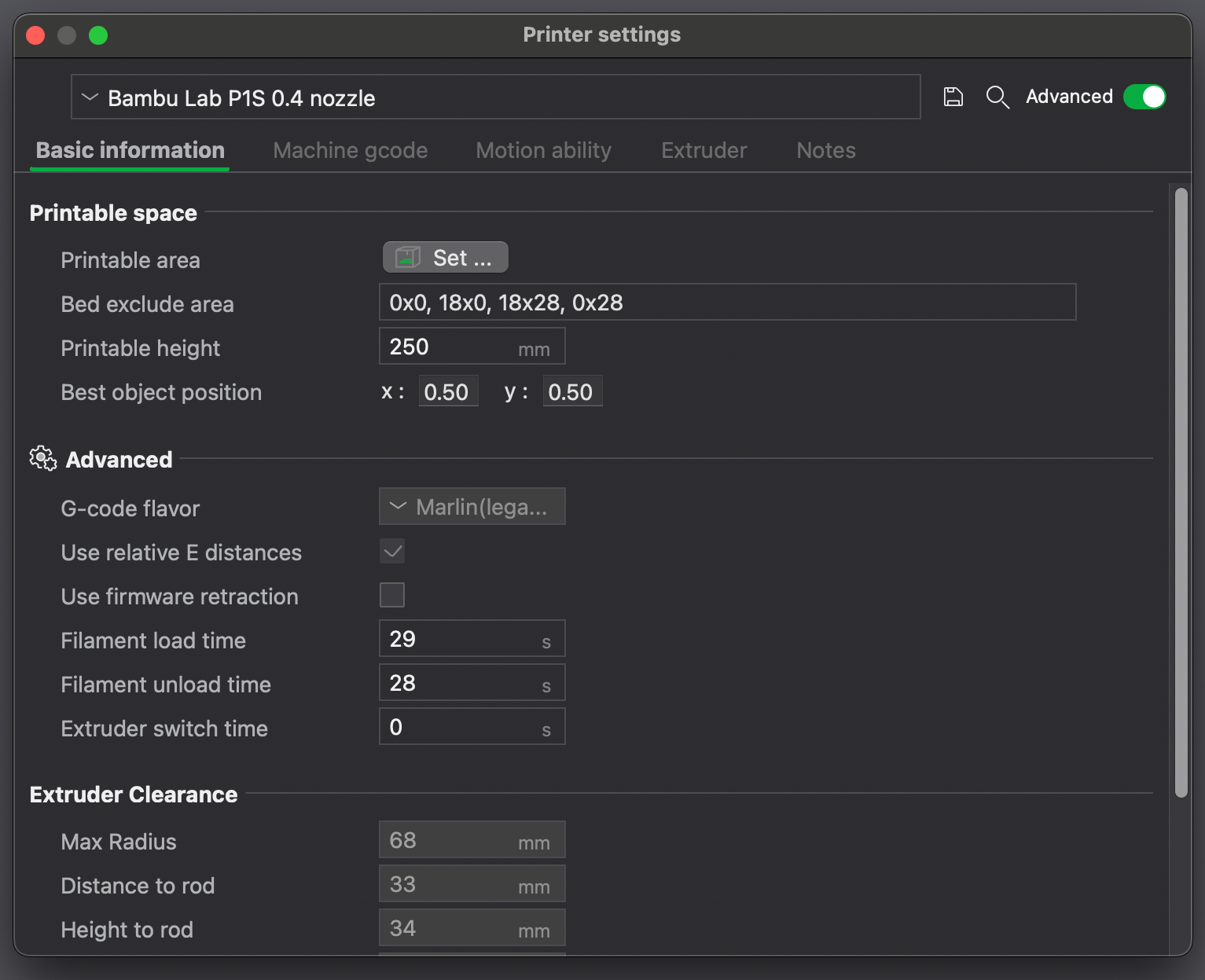The height and width of the screenshot is (980, 1205).
Task: Click the 'Max Radius' label
Action: pyautogui.click(x=119, y=842)
